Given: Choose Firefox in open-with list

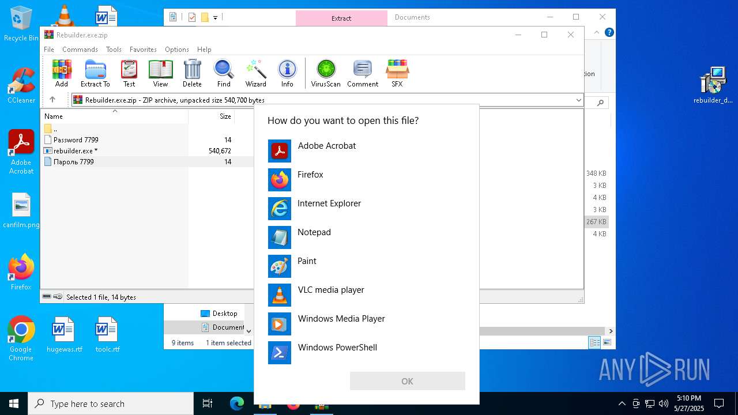Looking at the screenshot, I should (x=367, y=180).
